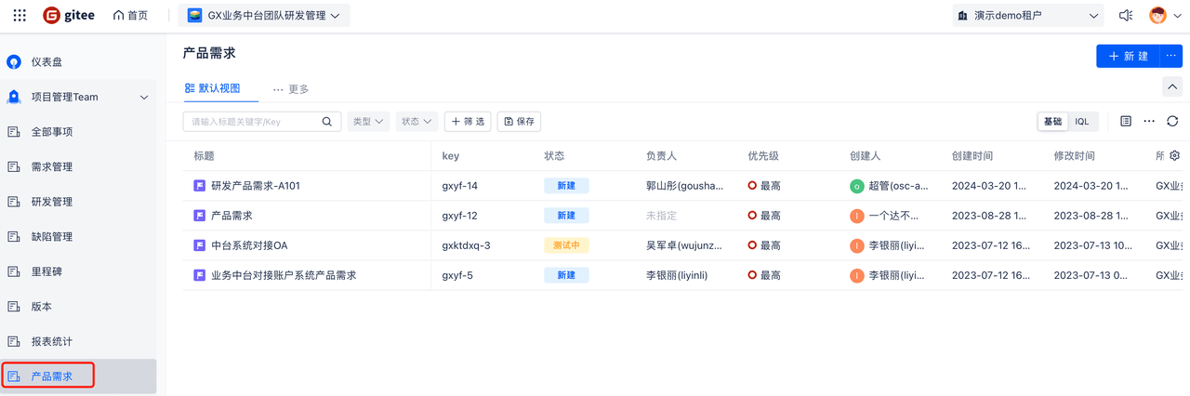The image size is (1190, 396).
Task: Switch to IQL query mode
Action: click(1082, 122)
